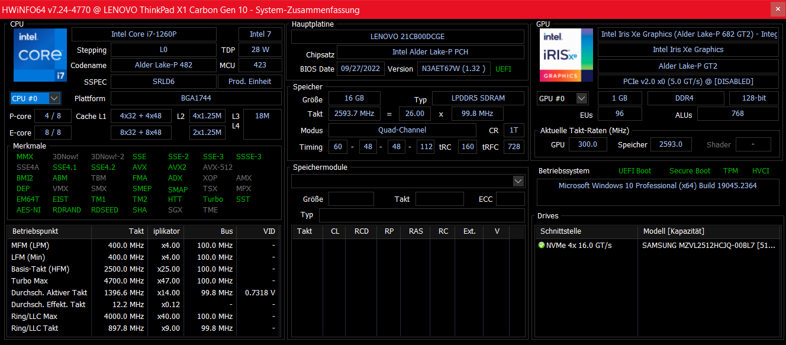Open the CPU #0 selector dropdown

[x=36, y=98]
